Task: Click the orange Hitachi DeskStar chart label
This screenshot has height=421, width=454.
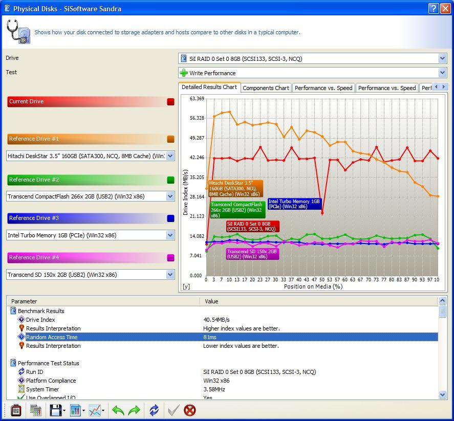Action: tap(235, 189)
